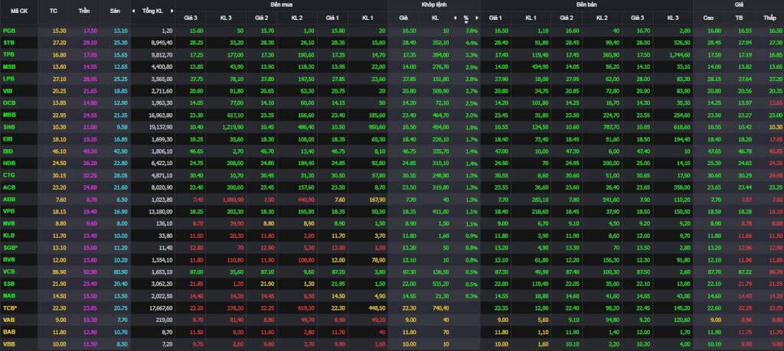Click the Giá 1 header under Bên bán

pyautogui.click(x=495, y=18)
